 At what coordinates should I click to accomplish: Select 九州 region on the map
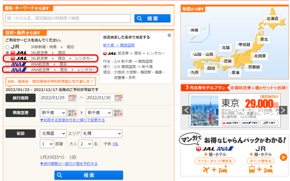pos(194,72)
